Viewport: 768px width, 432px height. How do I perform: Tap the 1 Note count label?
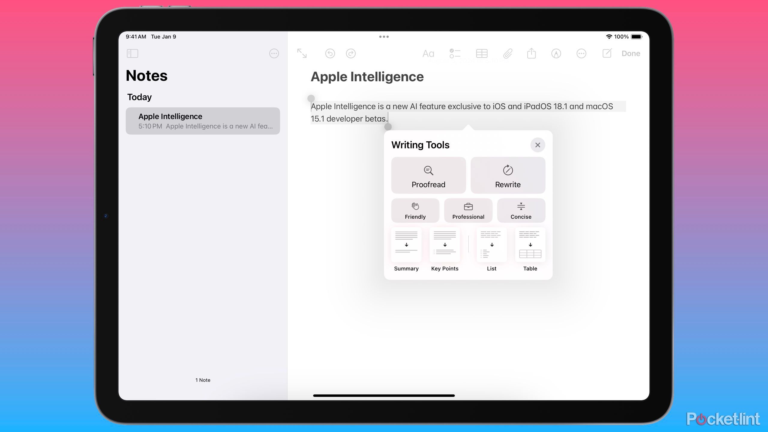coord(203,380)
